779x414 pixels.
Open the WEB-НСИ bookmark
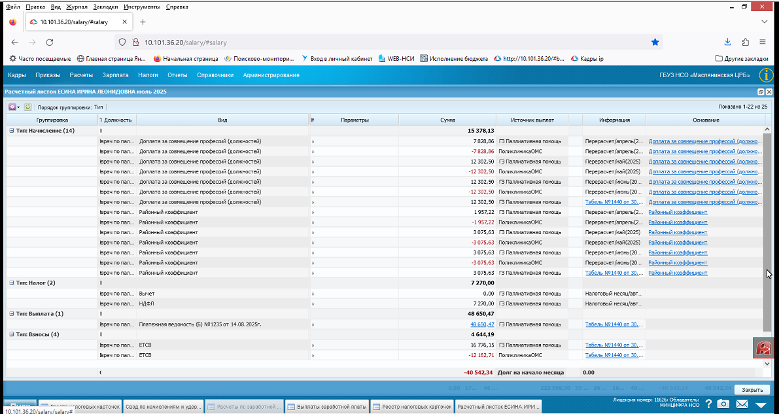396,59
